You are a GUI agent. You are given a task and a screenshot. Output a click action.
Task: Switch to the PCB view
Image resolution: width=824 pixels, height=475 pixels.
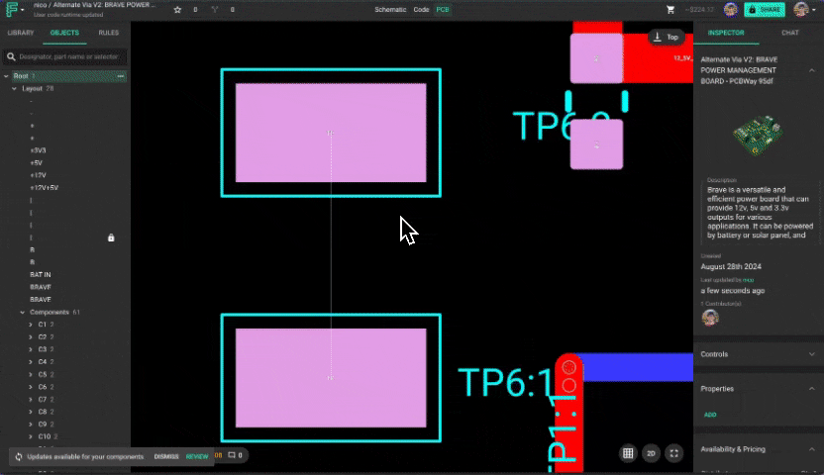point(443,10)
